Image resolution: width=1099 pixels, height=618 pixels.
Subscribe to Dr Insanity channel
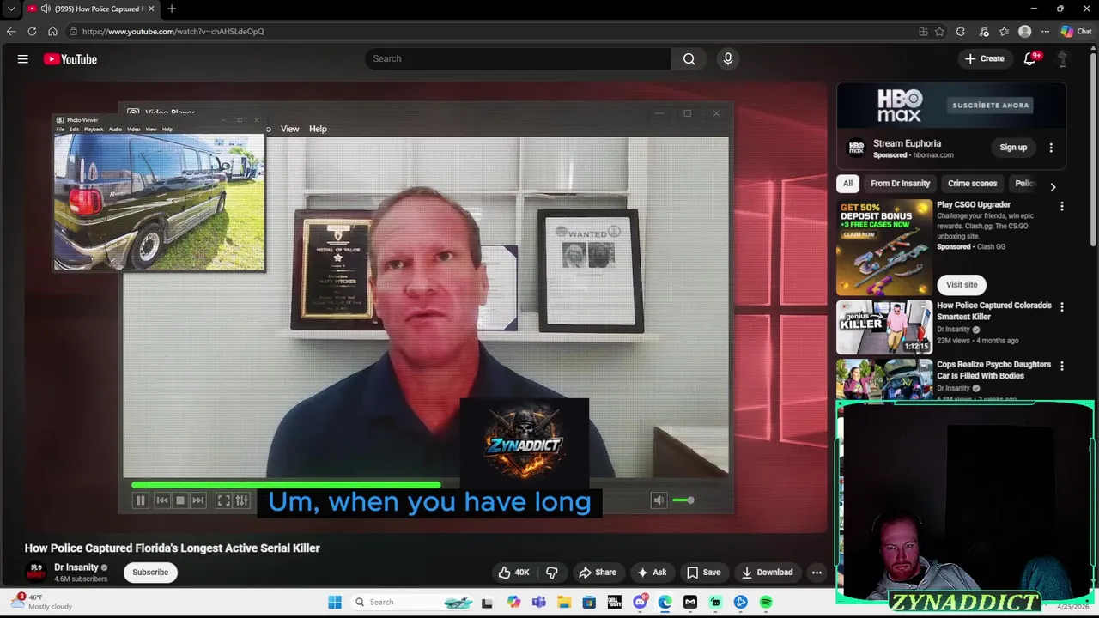coord(150,573)
